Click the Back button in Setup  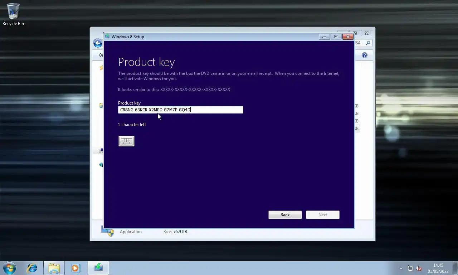285,215
